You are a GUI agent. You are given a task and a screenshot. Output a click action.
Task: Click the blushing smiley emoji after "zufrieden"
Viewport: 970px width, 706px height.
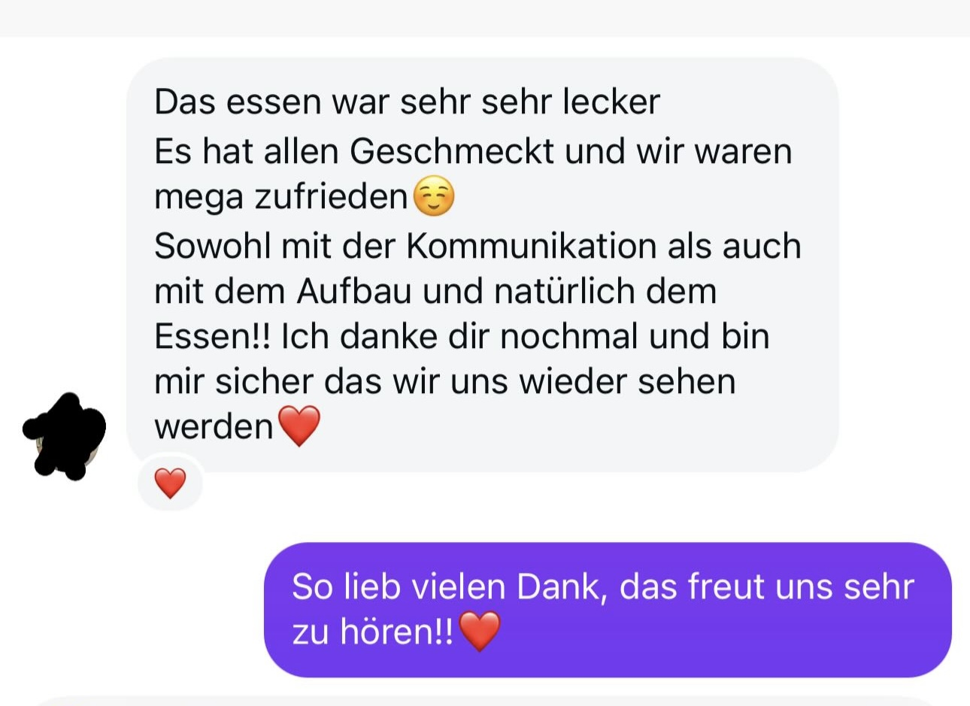pos(434,196)
